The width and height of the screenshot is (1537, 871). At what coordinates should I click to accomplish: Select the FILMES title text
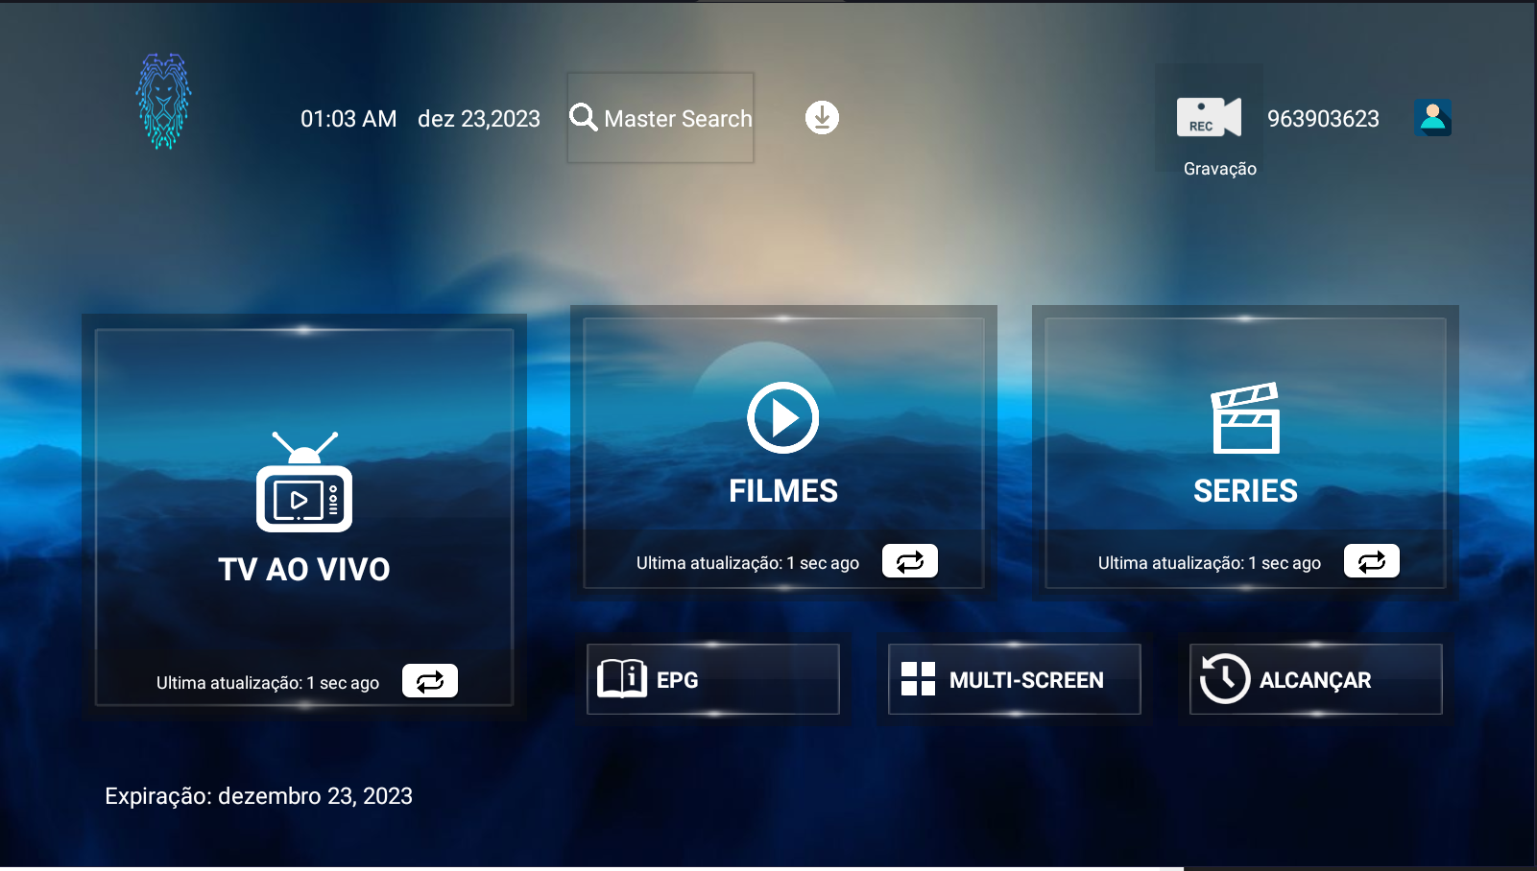point(782,491)
